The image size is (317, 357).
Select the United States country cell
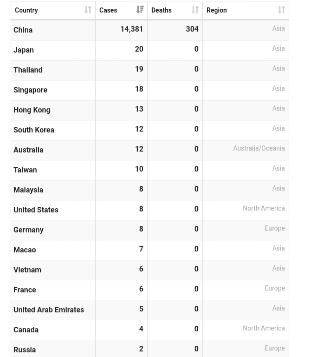point(36,210)
